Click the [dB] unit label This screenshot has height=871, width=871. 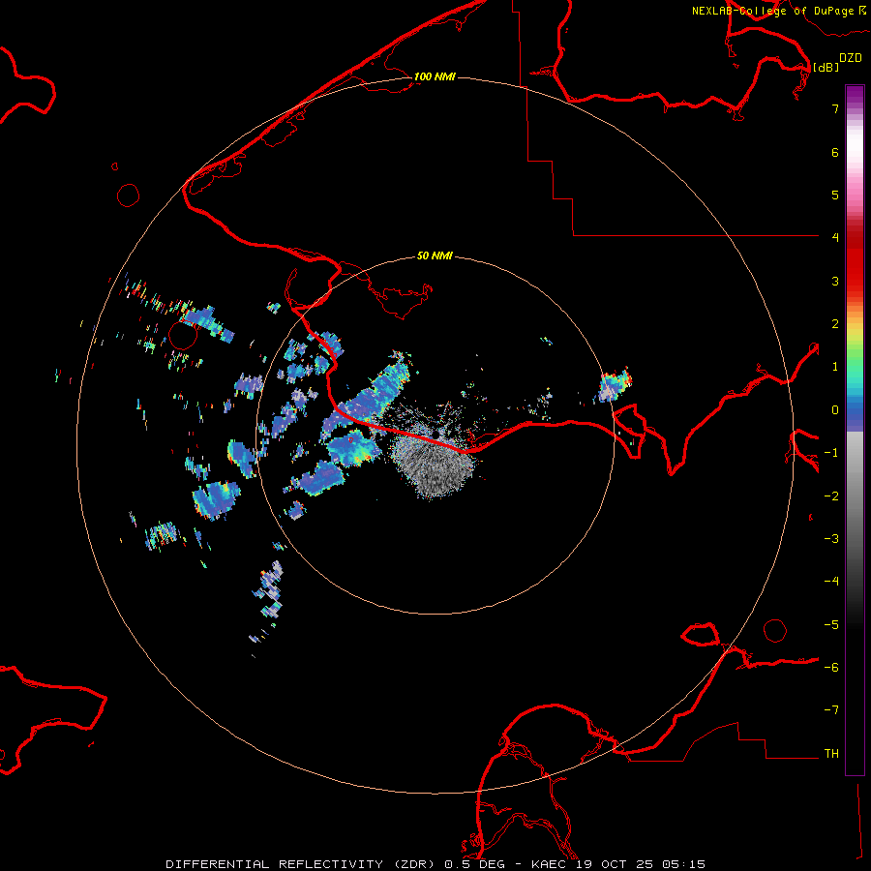(x=826, y=67)
